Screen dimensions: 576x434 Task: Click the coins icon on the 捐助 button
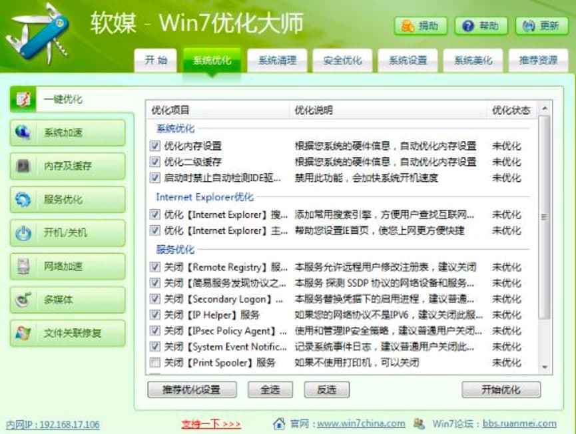click(408, 26)
